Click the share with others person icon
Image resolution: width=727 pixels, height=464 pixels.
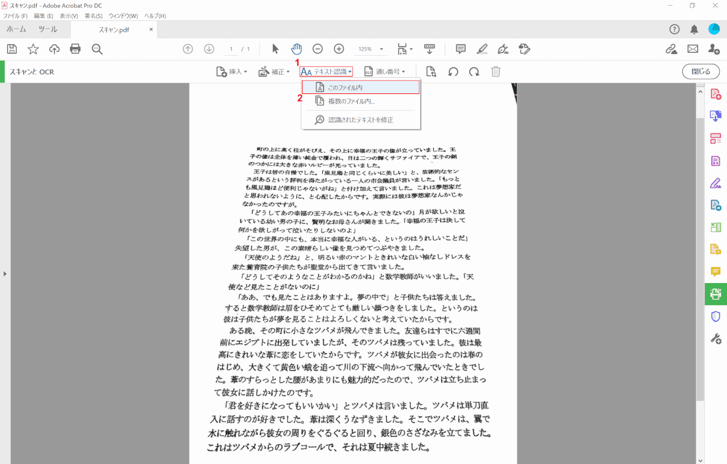pos(714,49)
